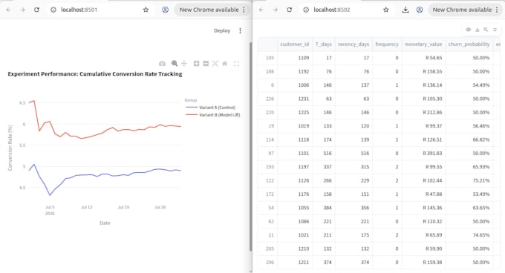The image size is (505, 273).
Task: Select the monetary value cell R 159.38
Action: pos(423,263)
